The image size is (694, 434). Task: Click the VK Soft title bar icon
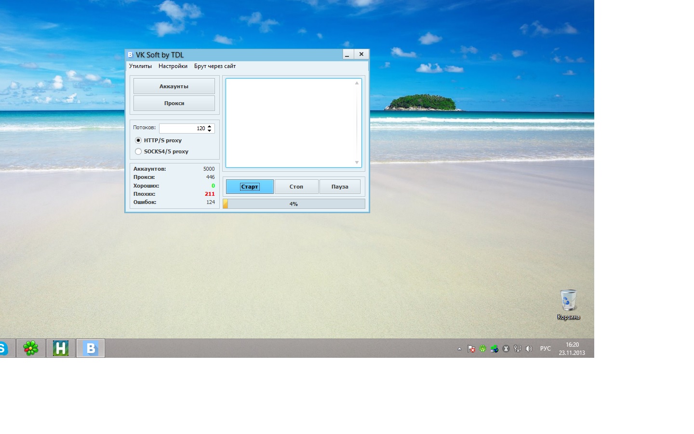(x=130, y=55)
